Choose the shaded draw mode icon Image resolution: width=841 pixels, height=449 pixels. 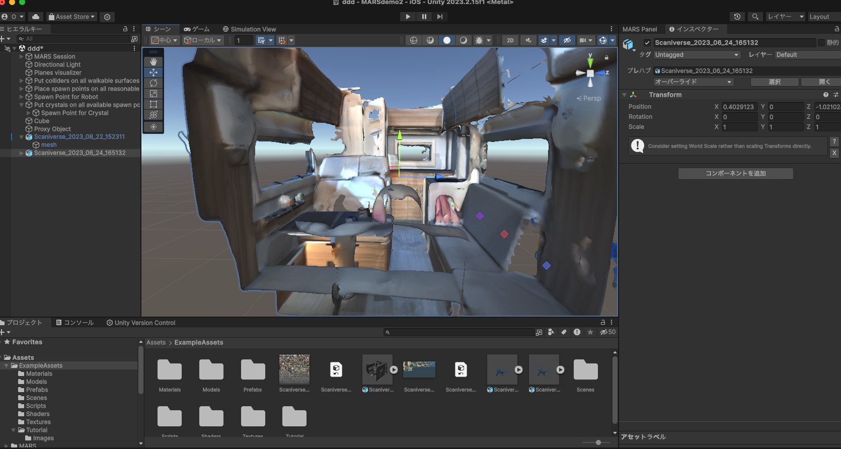tap(447, 40)
